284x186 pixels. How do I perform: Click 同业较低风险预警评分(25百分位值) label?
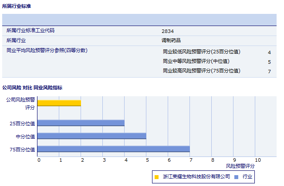pos(201,52)
